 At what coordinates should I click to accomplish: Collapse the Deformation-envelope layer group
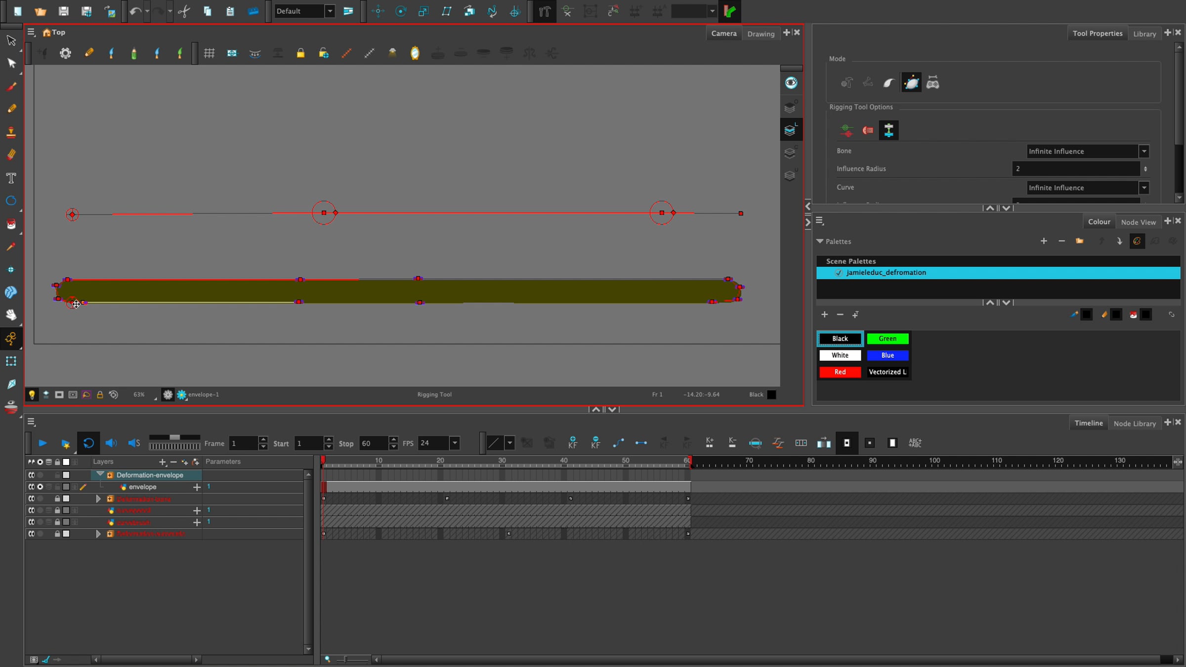[100, 474]
